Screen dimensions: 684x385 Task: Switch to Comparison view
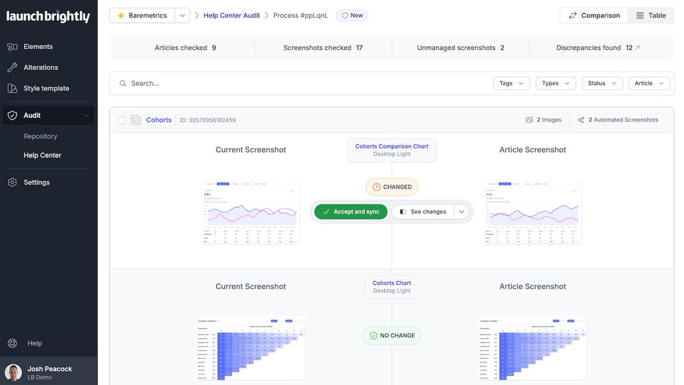pos(595,15)
